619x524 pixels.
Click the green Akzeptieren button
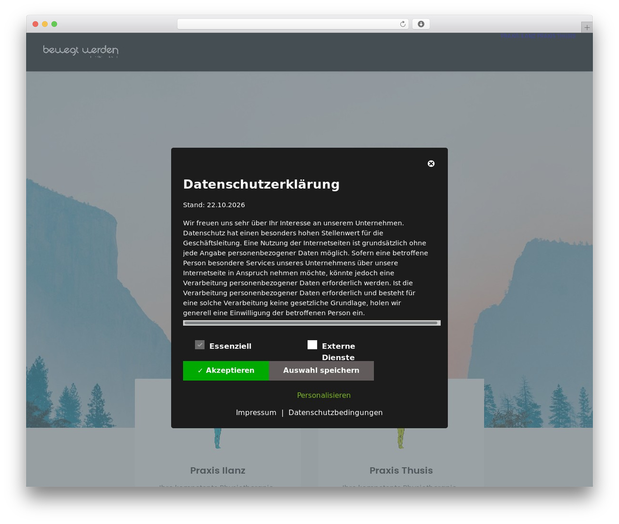[226, 371]
